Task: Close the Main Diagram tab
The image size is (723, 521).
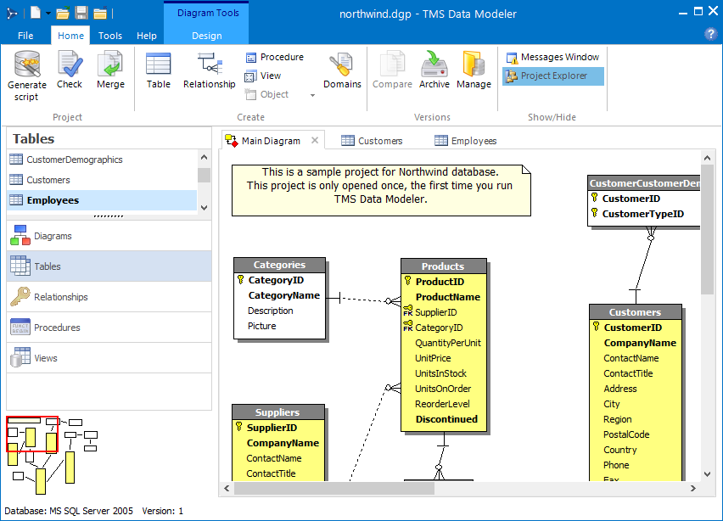Action: point(315,140)
